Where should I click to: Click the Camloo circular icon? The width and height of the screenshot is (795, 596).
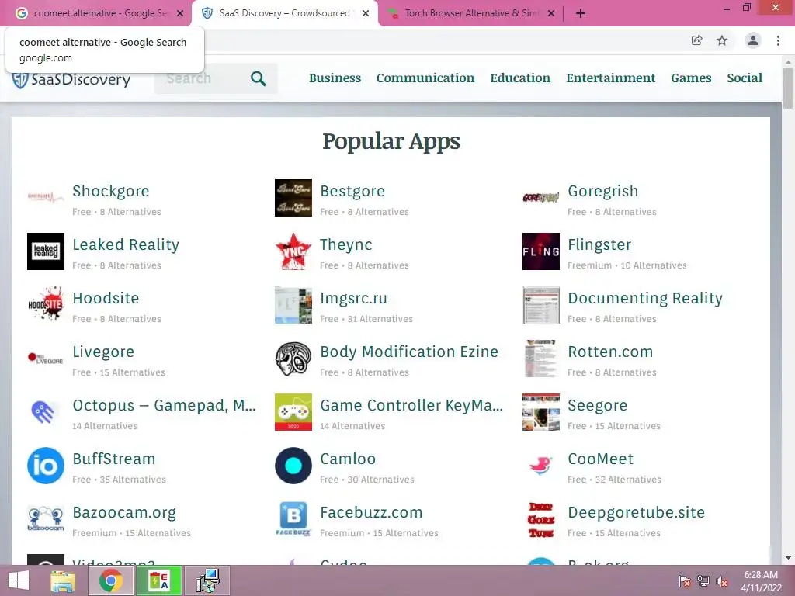293,466
